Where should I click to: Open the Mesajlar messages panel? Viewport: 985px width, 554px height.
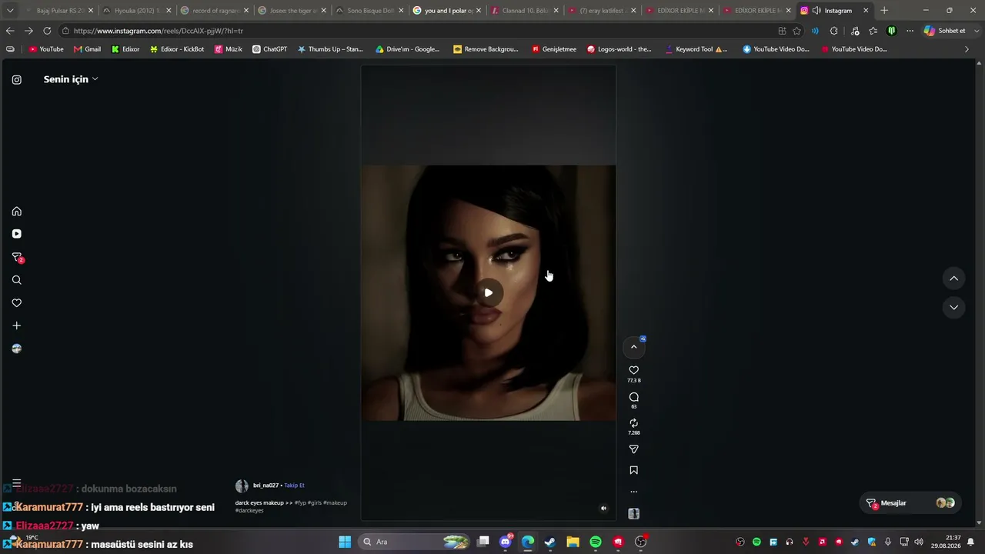click(x=910, y=503)
